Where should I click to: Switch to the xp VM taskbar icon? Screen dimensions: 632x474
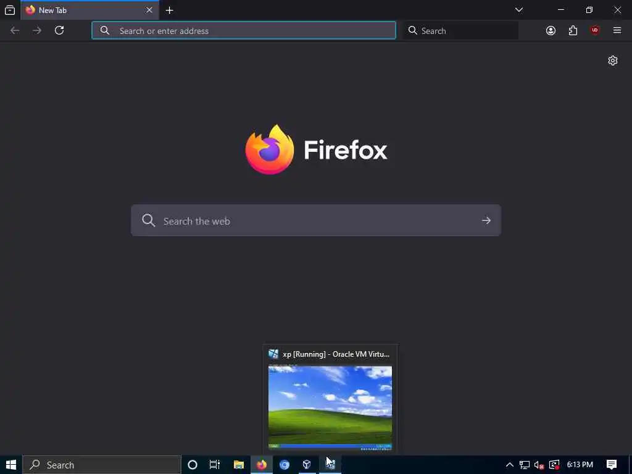coord(330,465)
